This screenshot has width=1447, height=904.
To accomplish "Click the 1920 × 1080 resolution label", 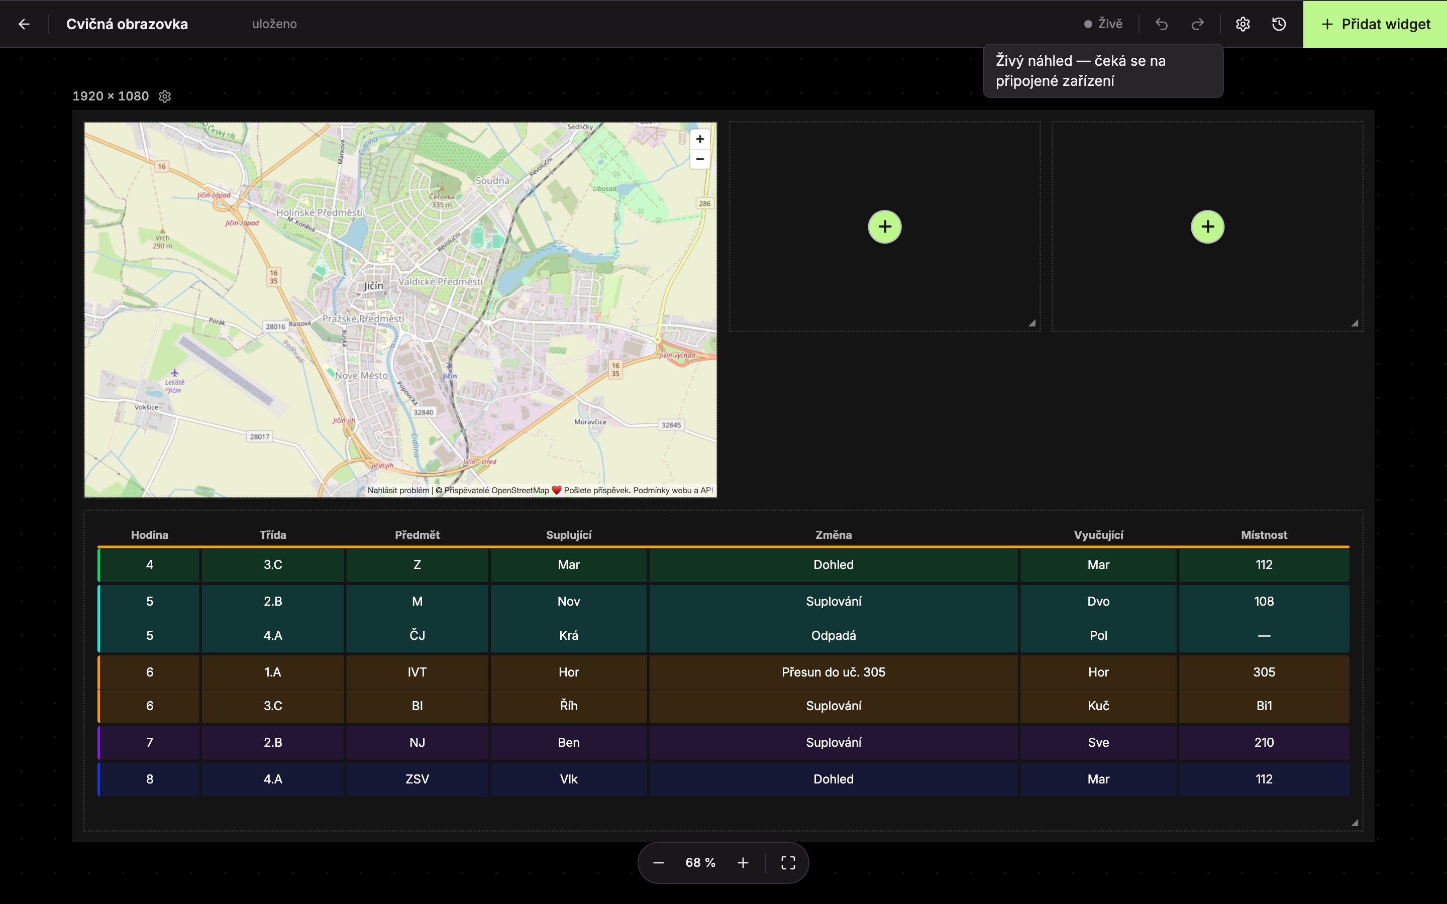I will [x=111, y=96].
